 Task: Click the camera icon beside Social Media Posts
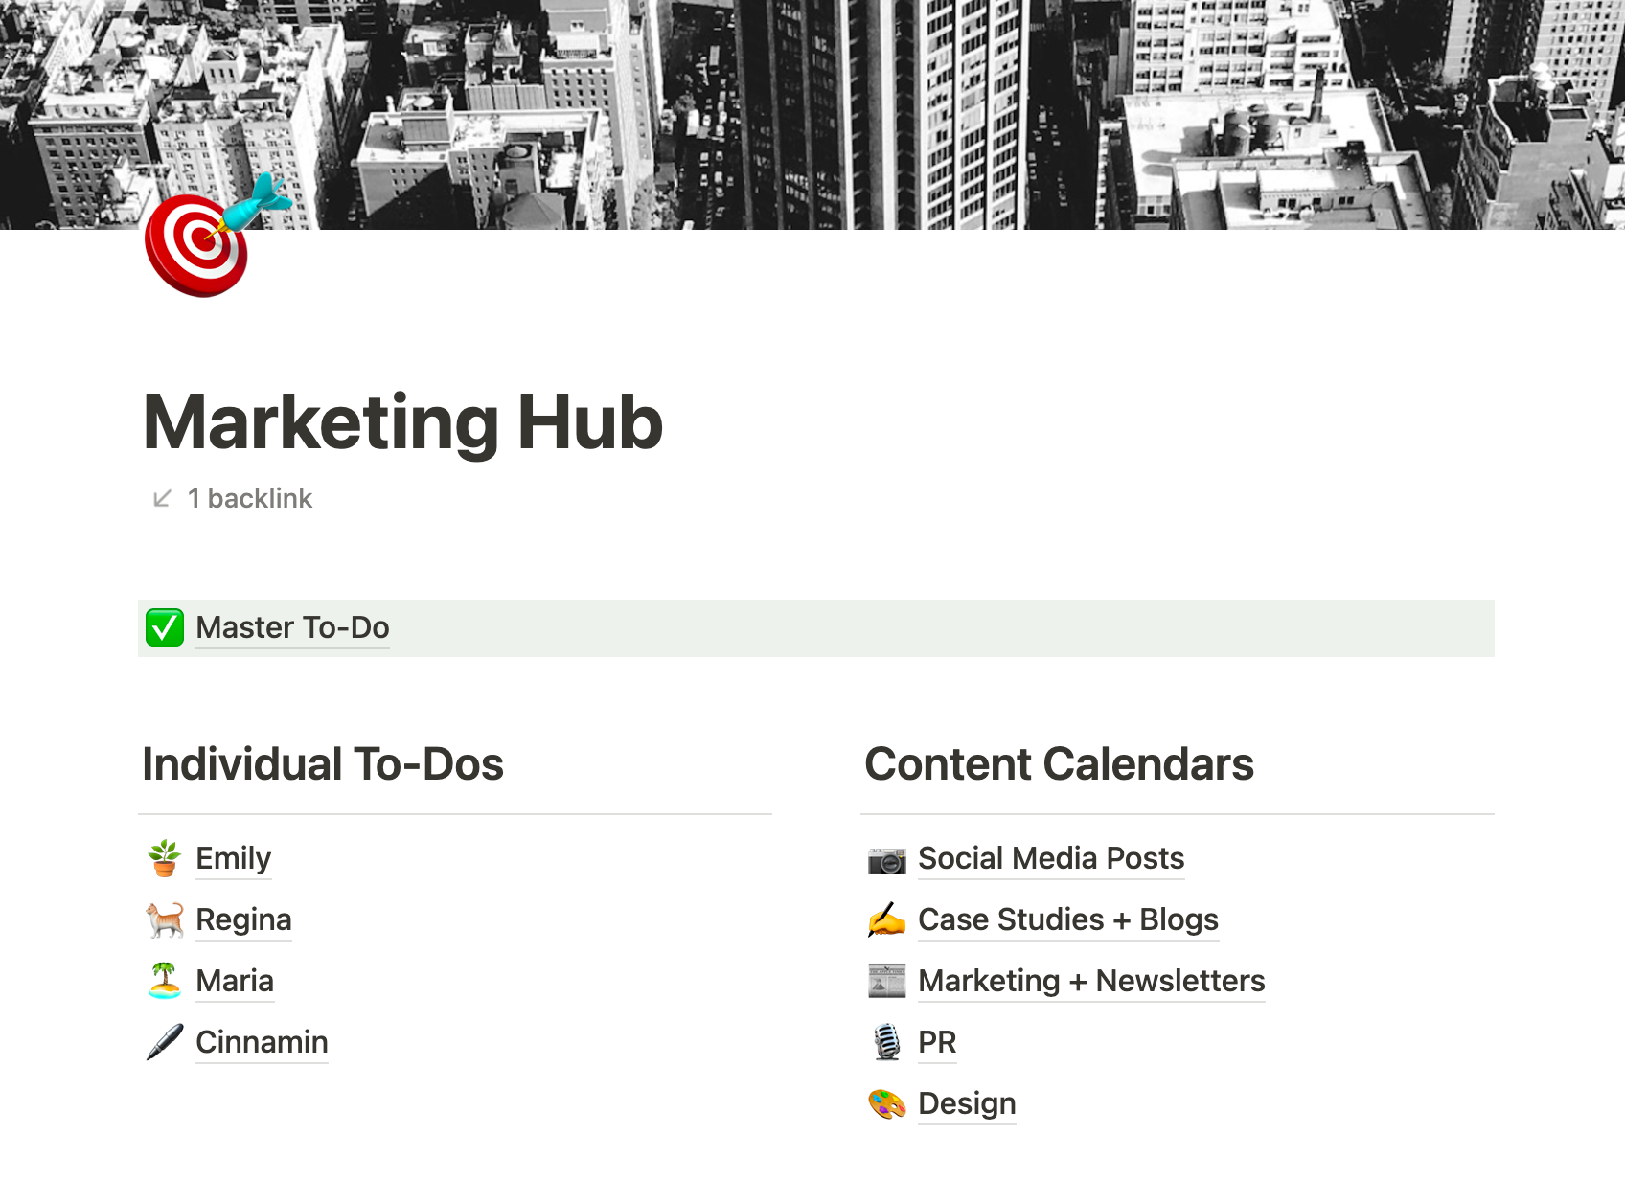point(887,859)
